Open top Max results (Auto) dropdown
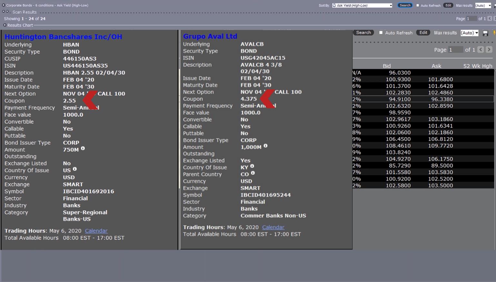 [x=483, y=5]
